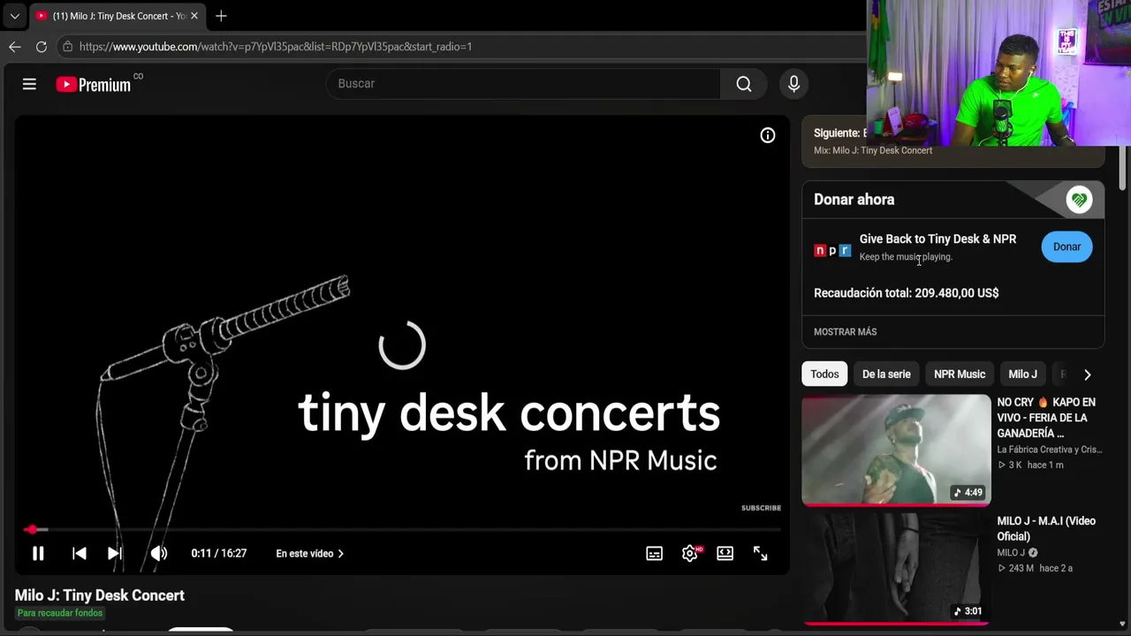Skip to the next video
The image size is (1131, 636).
click(115, 554)
